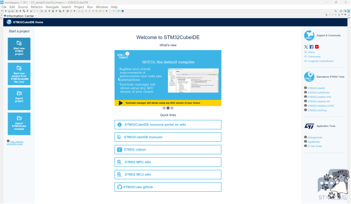The image size is (351, 204).
Task: Go to the next What's new slide
Action: (x=217, y=79)
